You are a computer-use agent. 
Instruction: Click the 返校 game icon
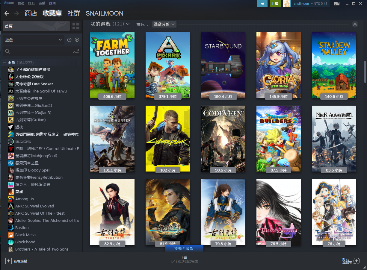pos(11,127)
